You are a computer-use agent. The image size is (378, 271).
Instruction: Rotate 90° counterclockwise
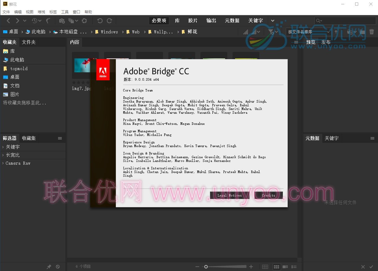(x=100, y=21)
